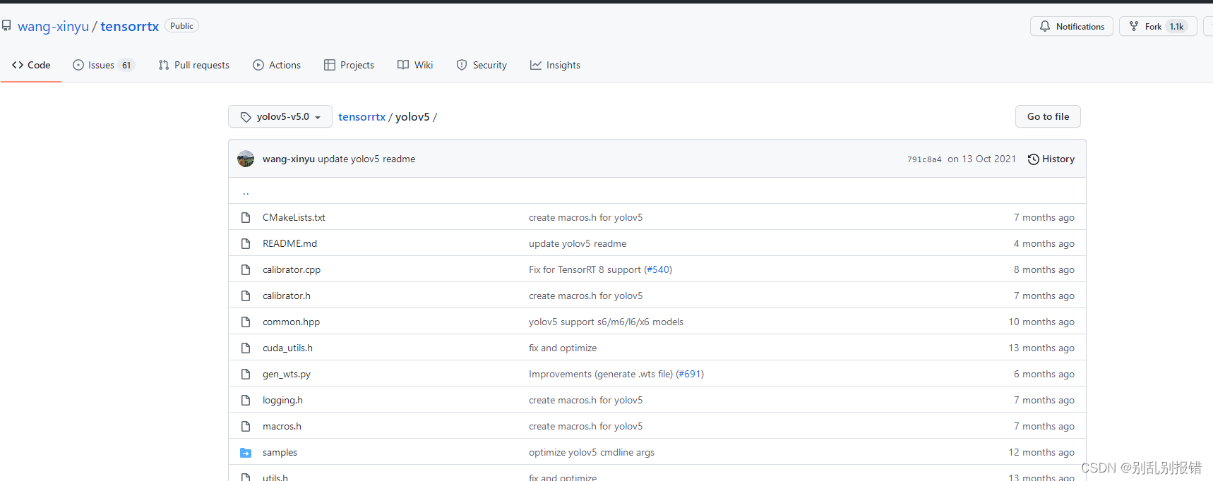Open macros.h file
The image size is (1213, 481).
(x=282, y=426)
